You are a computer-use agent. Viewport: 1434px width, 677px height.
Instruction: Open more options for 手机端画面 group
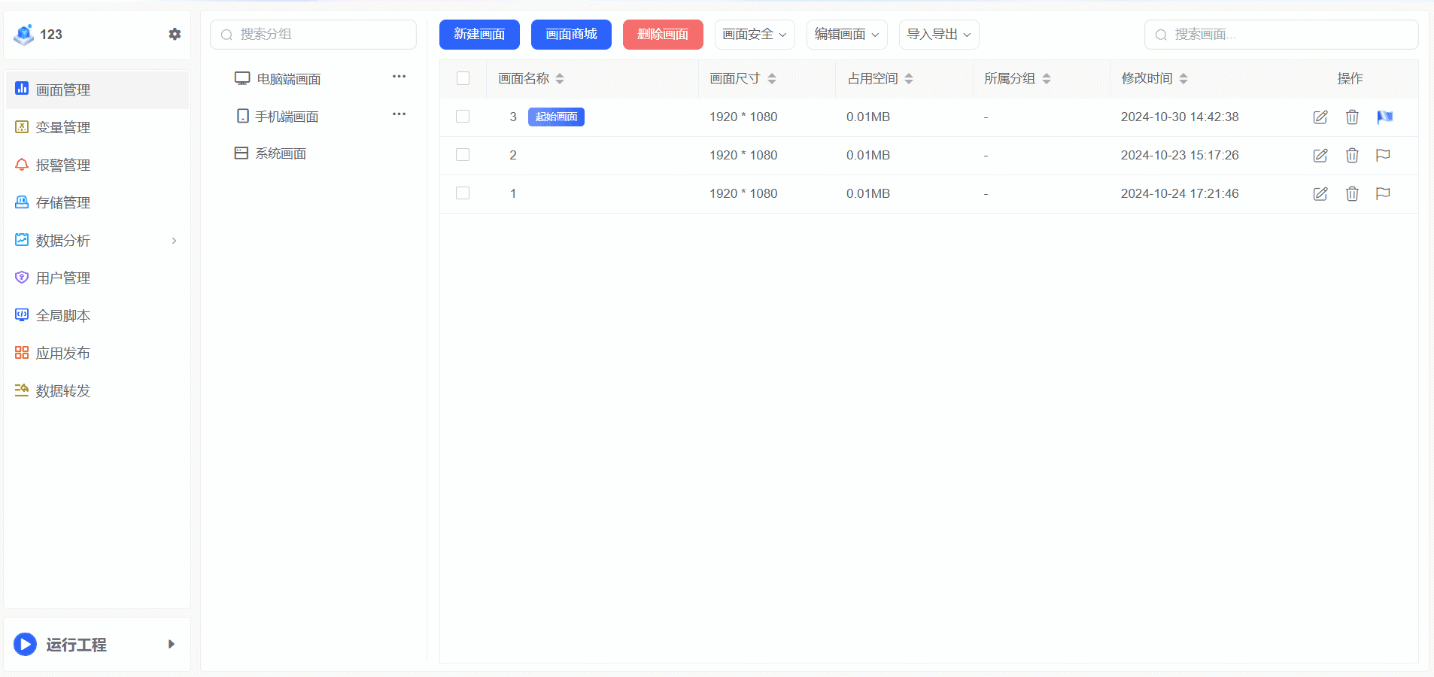click(399, 114)
